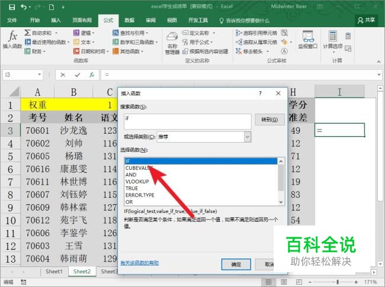Viewport: 385px width, 287px height.
Task: Switch to the View (视图) tab
Action: click(x=172, y=20)
